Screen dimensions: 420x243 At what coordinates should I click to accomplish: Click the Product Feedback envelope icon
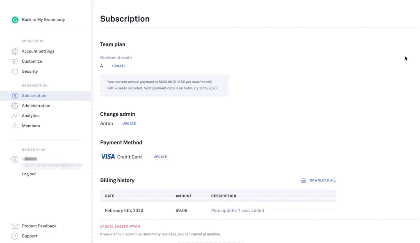coord(15,226)
